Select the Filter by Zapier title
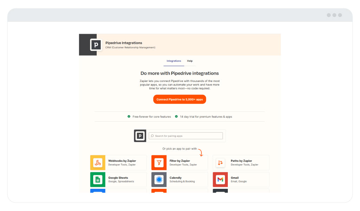360x211 pixels. click(180, 161)
